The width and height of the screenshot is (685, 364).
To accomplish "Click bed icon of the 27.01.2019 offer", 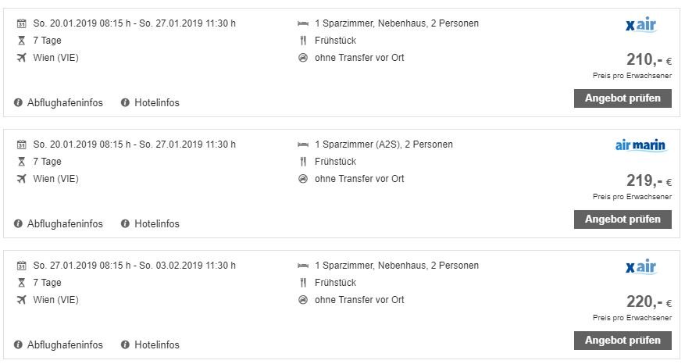I will pos(303,266).
